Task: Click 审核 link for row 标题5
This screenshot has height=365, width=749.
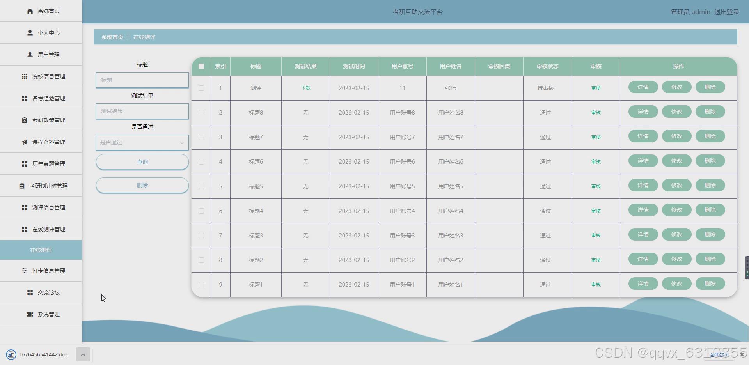Action: pyautogui.click(x=596, y=186)
